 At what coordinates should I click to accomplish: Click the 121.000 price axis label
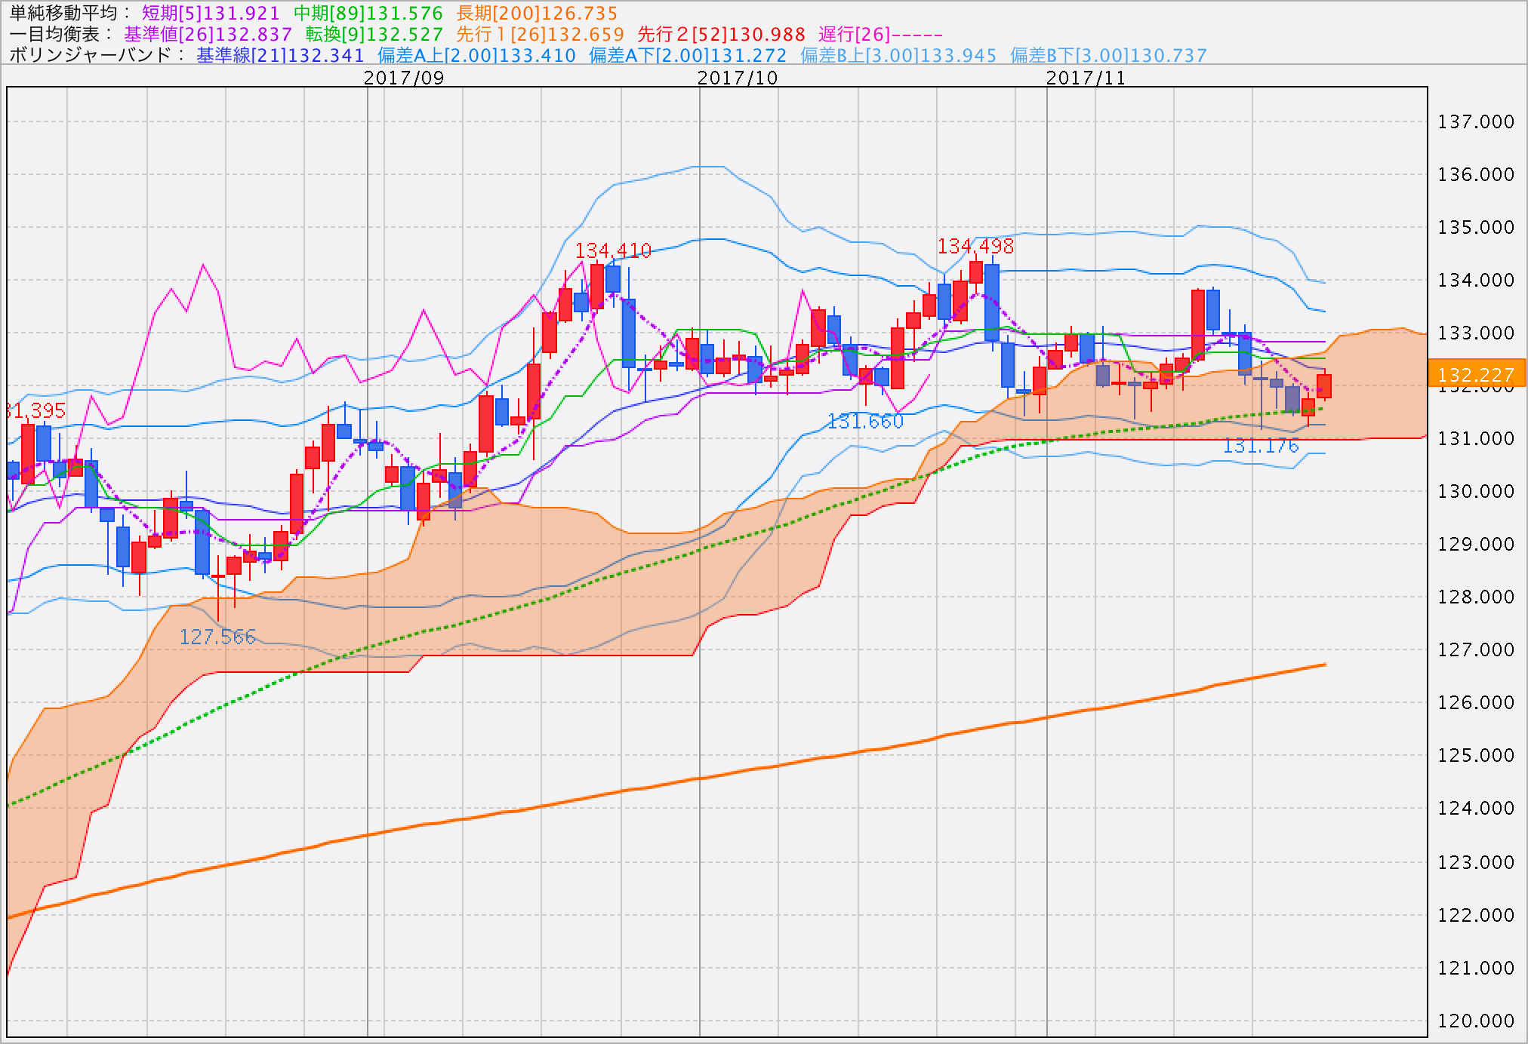click(x=1476, y=968)
